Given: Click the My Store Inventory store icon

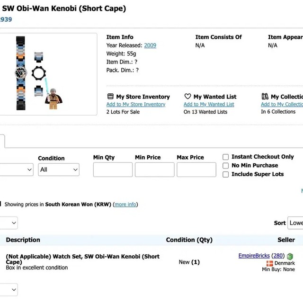Looking at the screenshot, I should click(110, 96).
